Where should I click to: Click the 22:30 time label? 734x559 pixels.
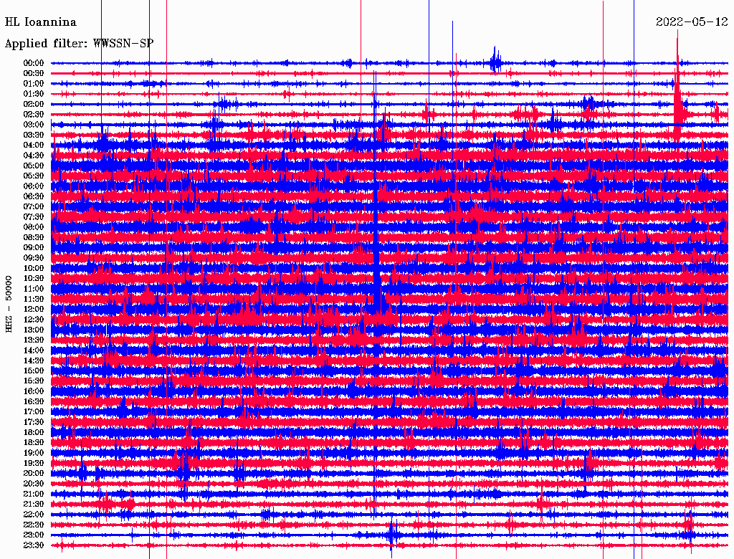point(34,525)
